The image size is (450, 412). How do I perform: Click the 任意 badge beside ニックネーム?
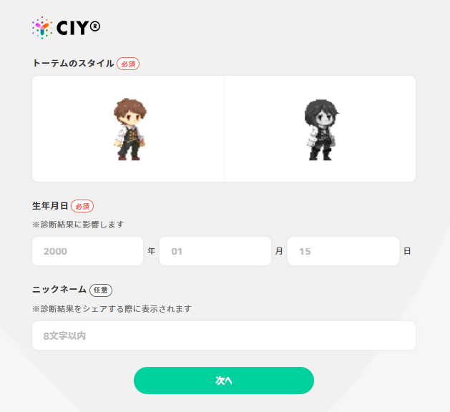click(x=101, y=290)
